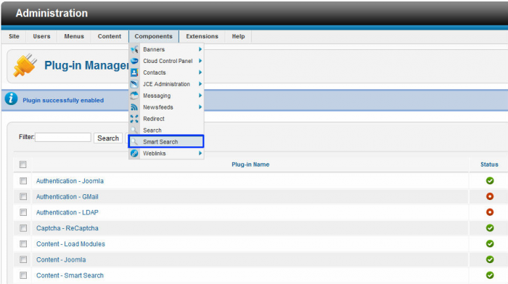
Task: Tick the Authentication - LDAP checkbox
Action: [23, 212]
